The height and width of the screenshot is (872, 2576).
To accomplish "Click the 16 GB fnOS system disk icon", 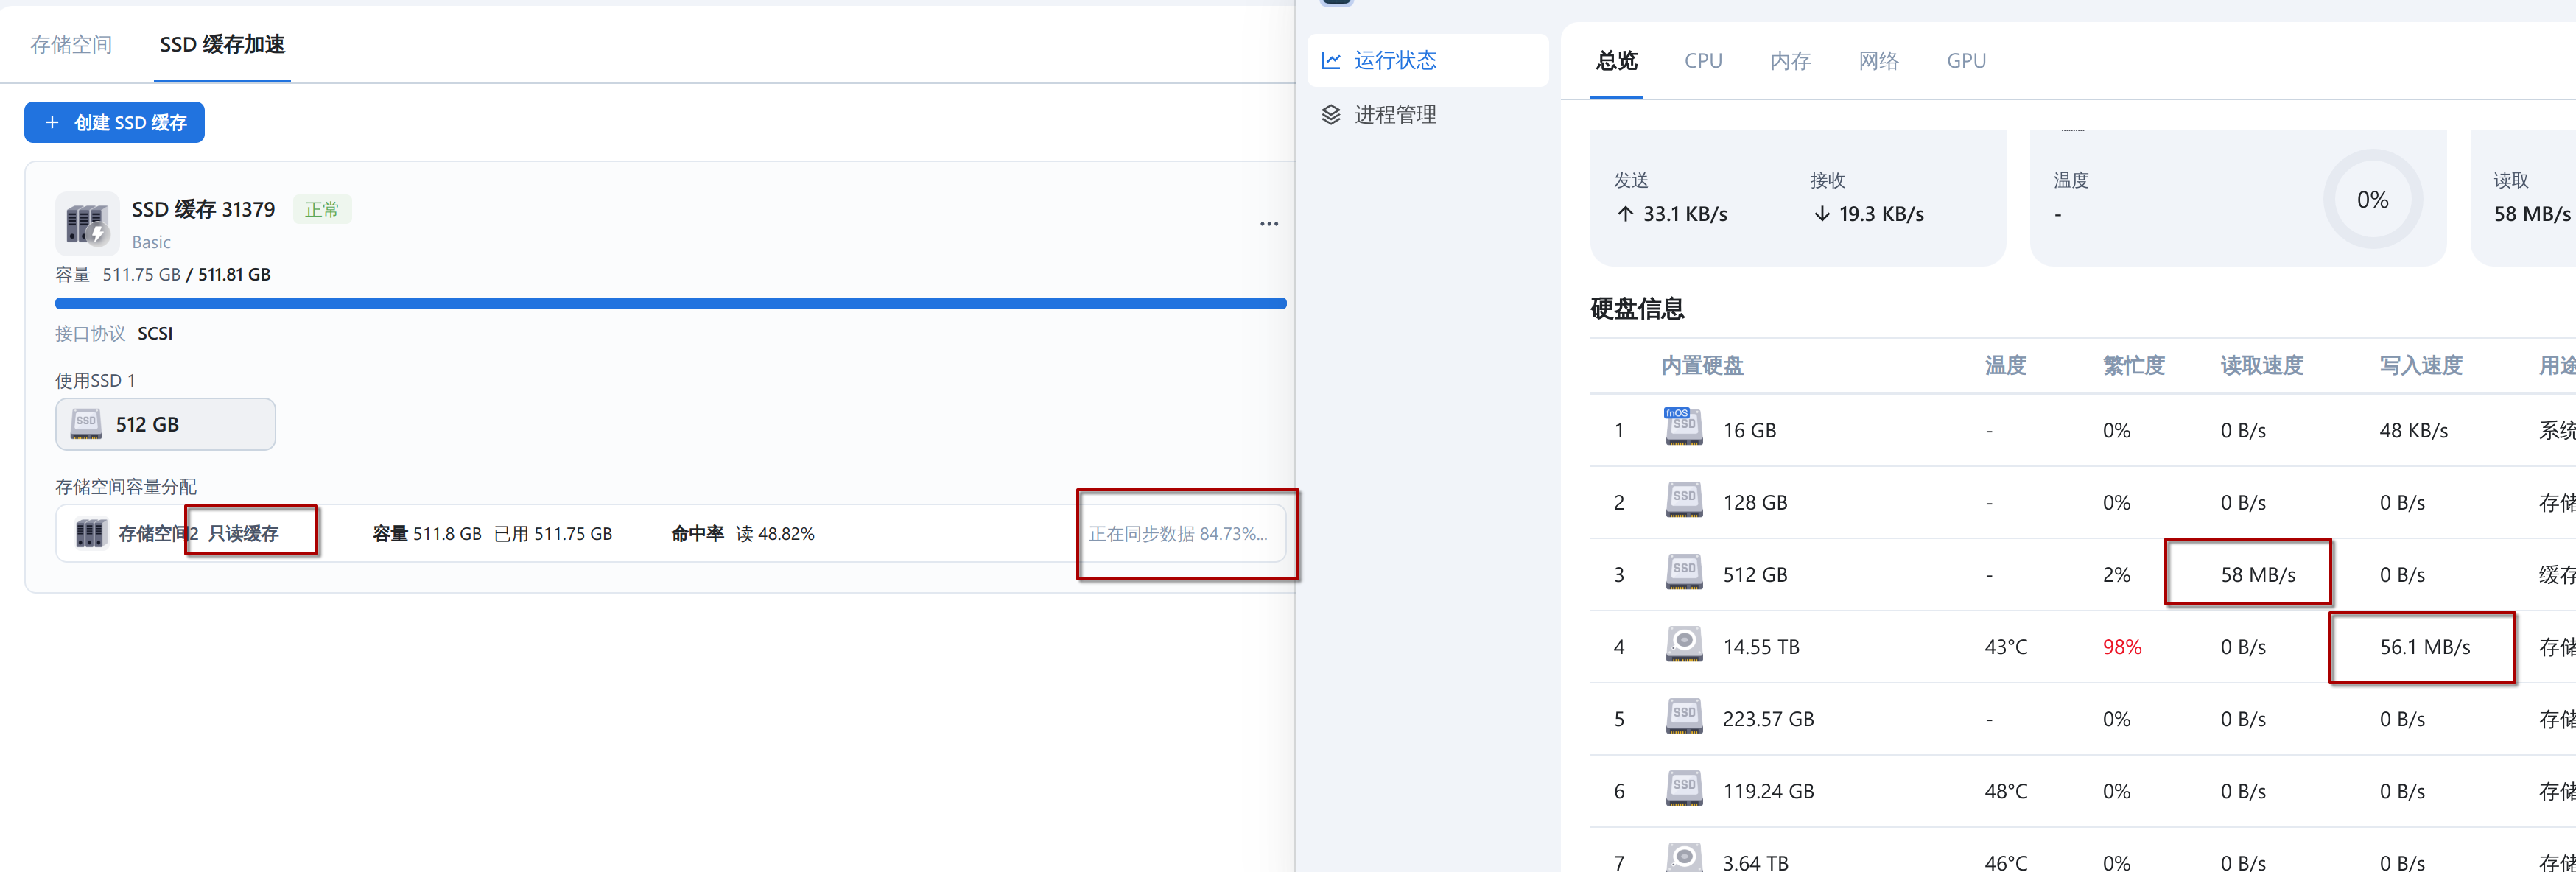I will point(1683,427).
